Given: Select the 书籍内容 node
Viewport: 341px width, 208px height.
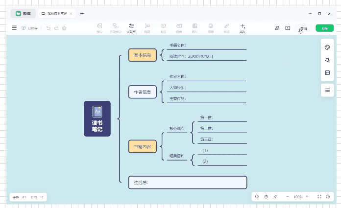Looking at the screenshot, I should tap(143, 146).
